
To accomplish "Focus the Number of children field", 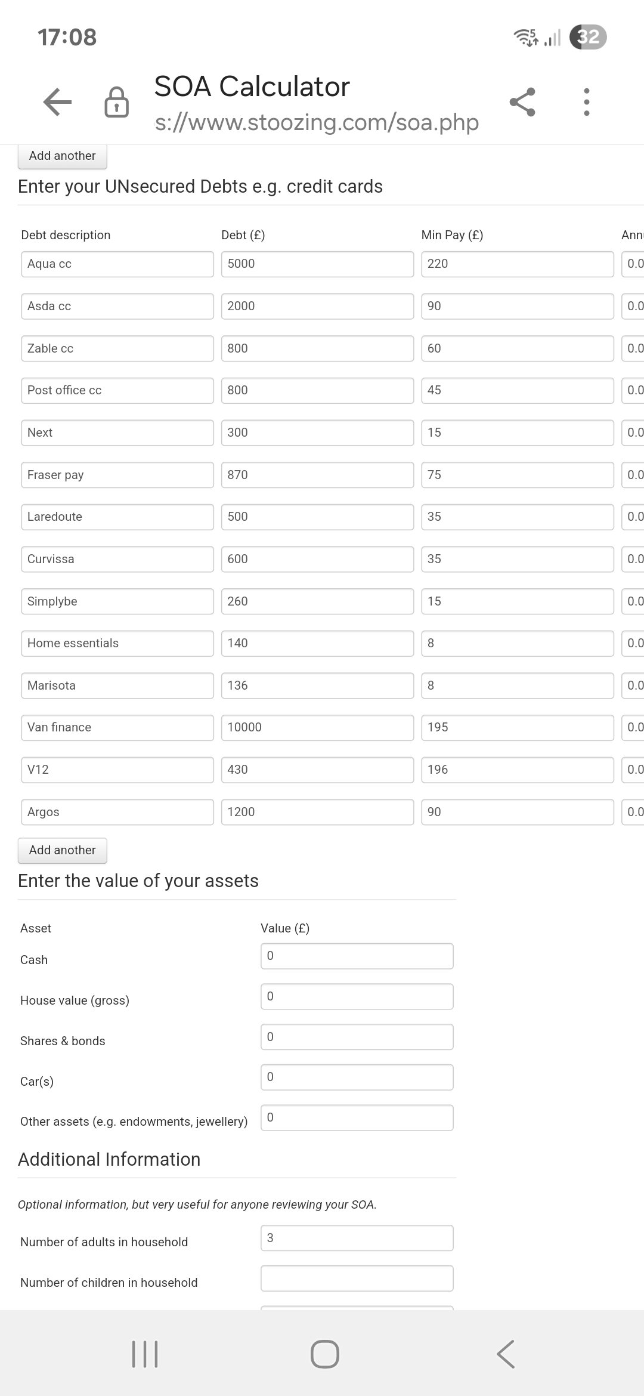I will [357, 1278].
